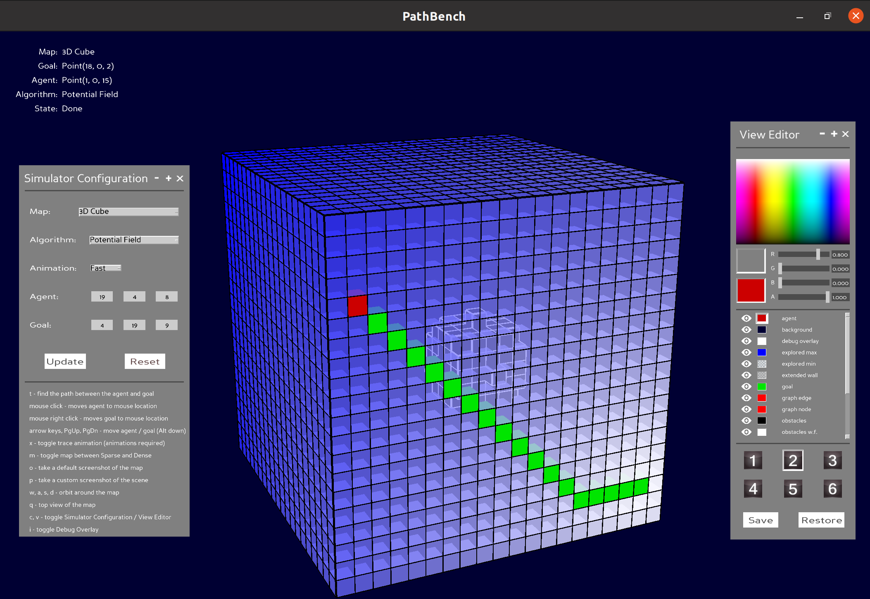Open the Animation speed dropdown
Viewport: 870px width, 599px height.
[x=106, y=268]
